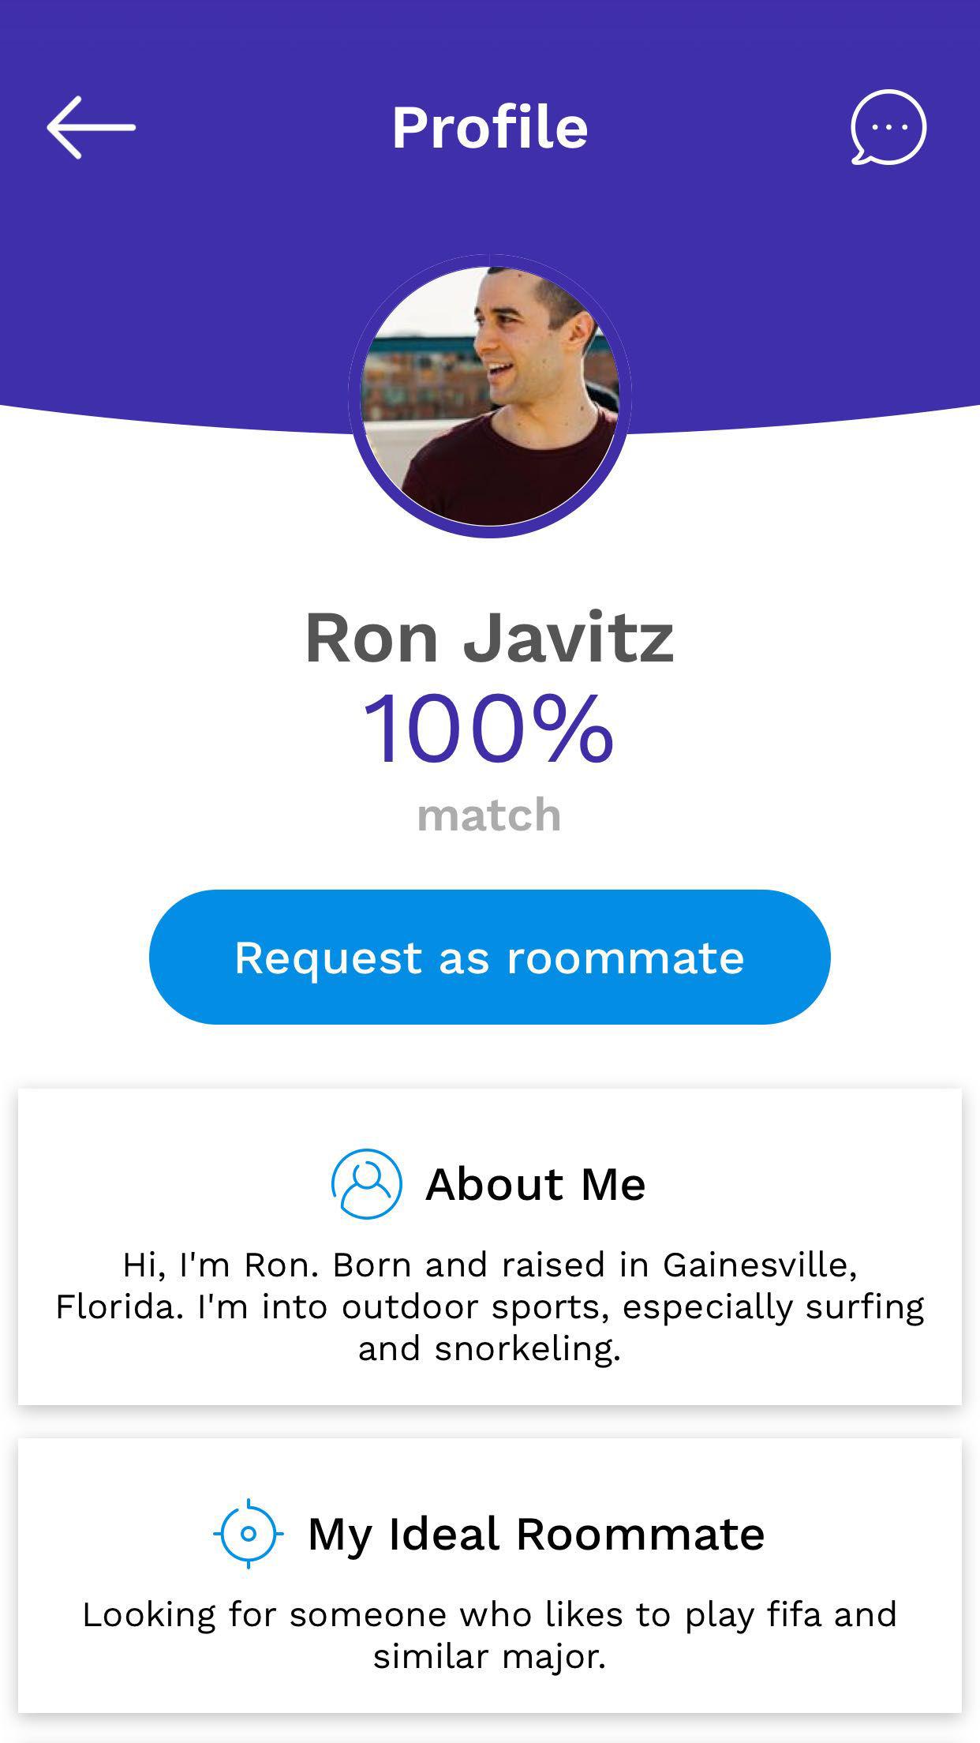This screenshot has height=1743, width=980.
Task: Select the About Me card
Action: coord(490,1246)
